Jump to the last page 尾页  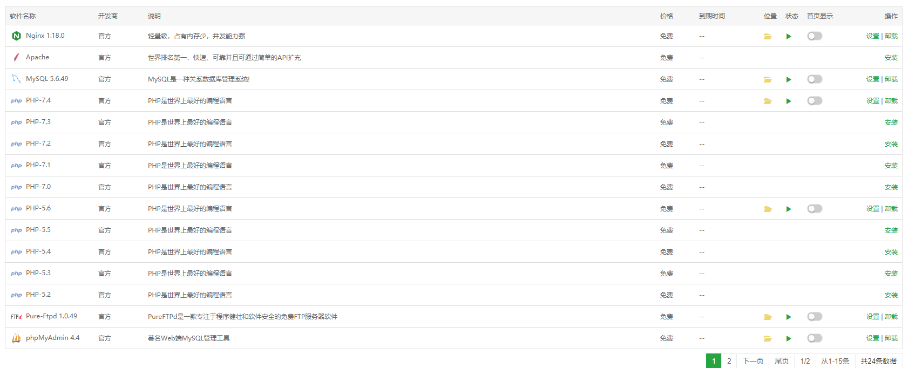tap(782, 361)
